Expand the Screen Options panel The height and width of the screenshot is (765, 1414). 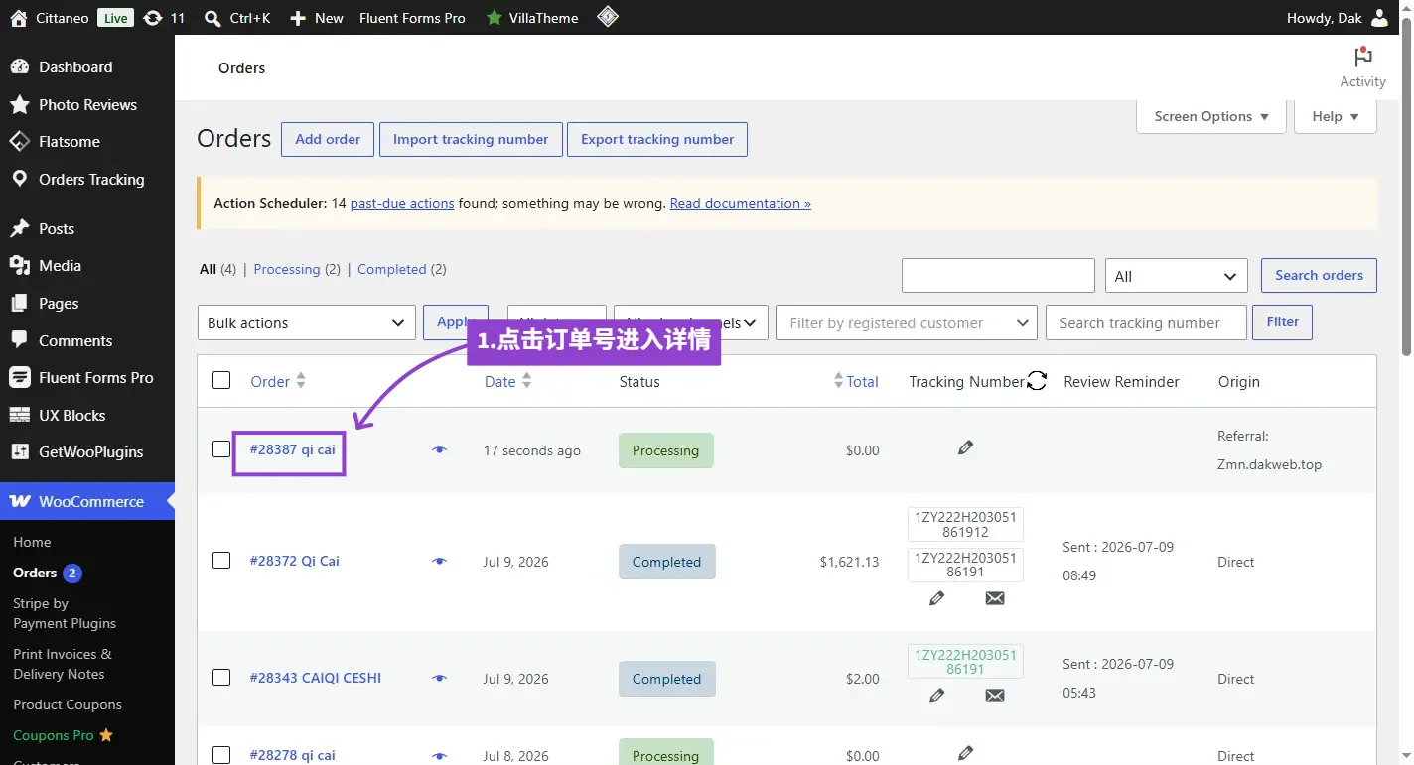(x=1211, y=116)
